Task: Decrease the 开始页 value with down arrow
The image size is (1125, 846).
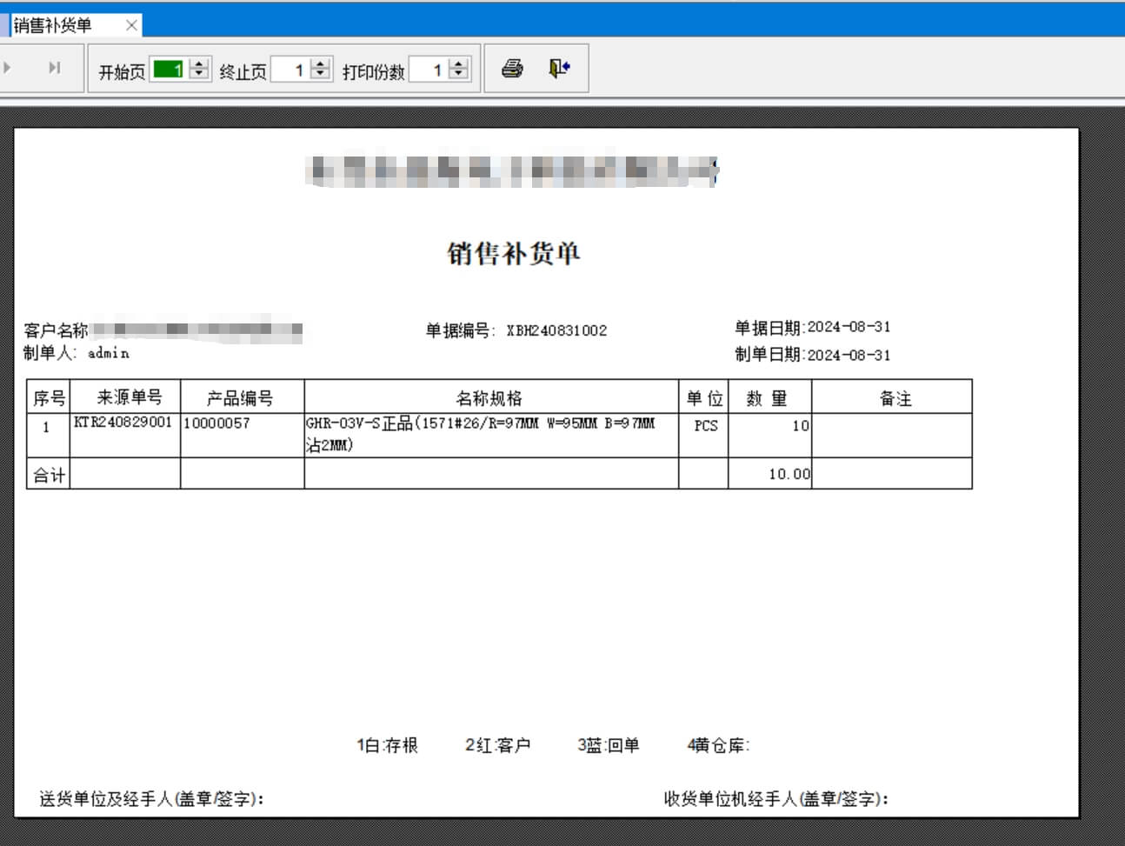Action: [x=199, y=75]
